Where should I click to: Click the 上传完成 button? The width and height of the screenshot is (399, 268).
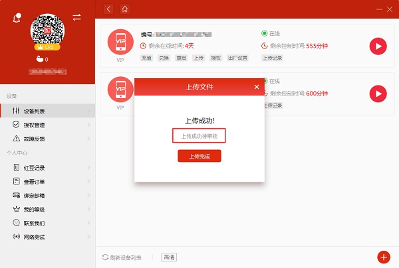pyautogui.click(x=199, y=156)
